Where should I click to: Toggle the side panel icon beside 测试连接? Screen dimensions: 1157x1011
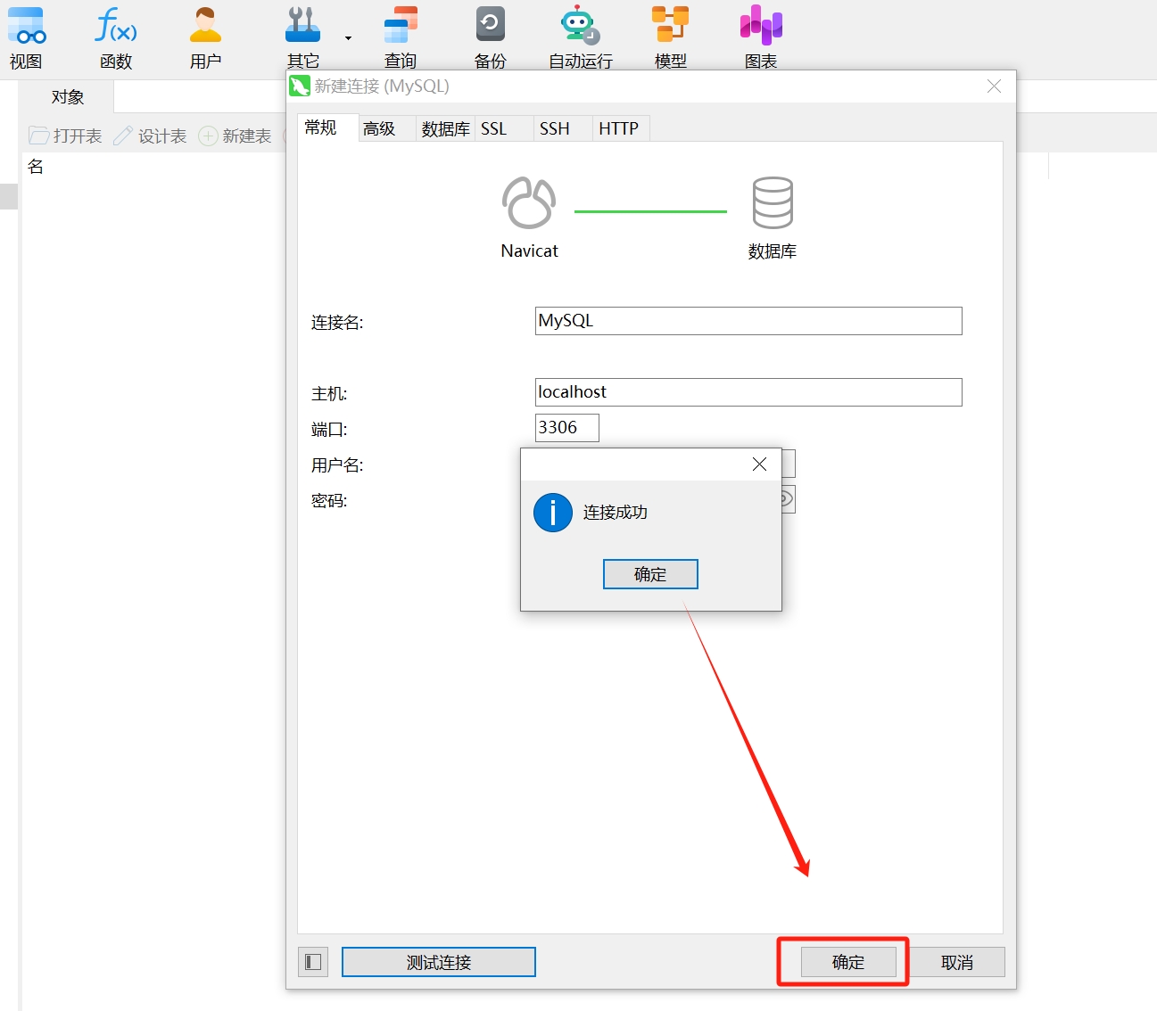[x=313, y=962]
